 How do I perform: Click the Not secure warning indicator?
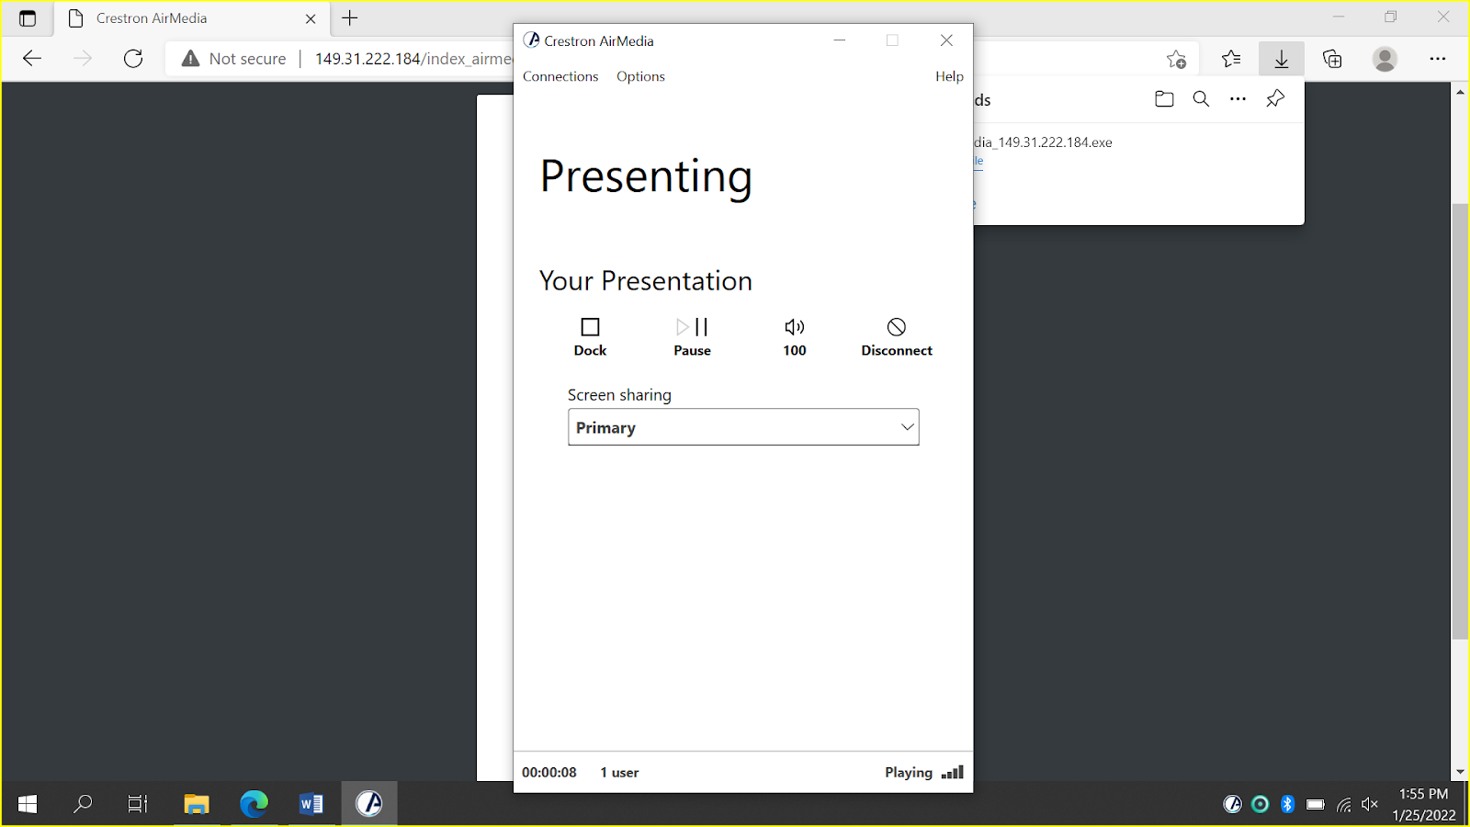tap(234, 59)
